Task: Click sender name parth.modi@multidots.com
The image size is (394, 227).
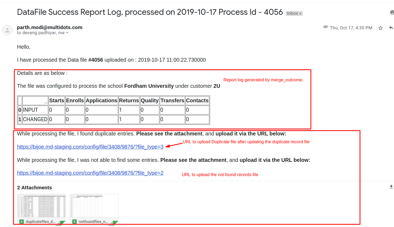Action: point(50,27)
